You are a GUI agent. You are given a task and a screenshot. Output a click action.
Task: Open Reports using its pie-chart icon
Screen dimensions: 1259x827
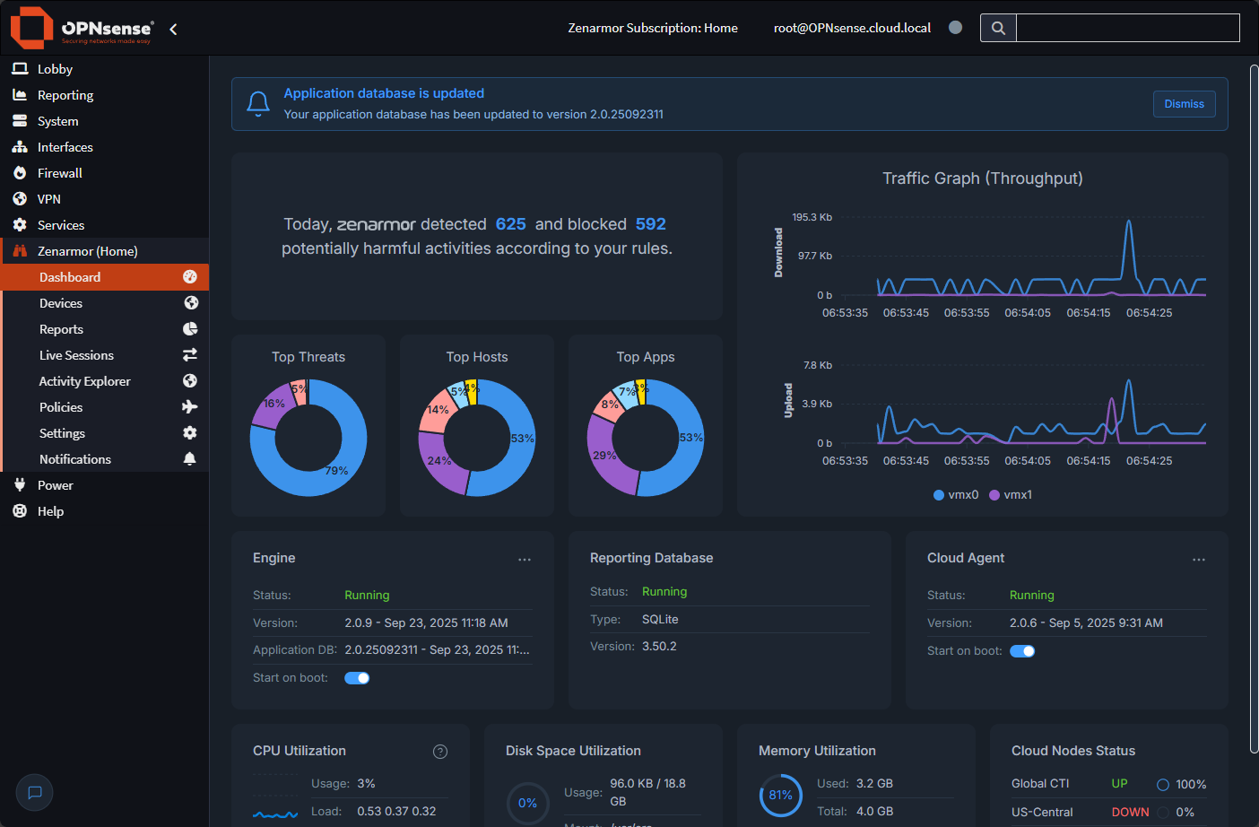tap(189, 328)
